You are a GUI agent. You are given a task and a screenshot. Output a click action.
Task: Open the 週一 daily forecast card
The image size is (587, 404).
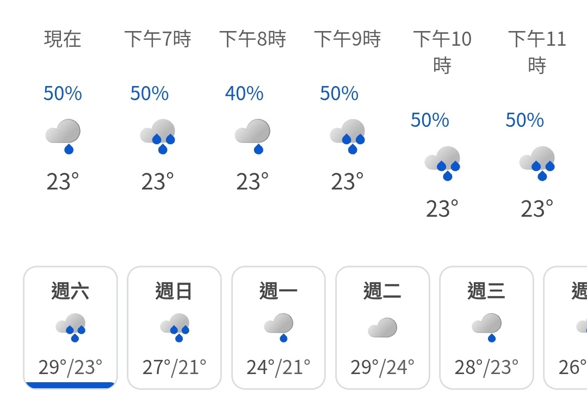coord(278,328)
